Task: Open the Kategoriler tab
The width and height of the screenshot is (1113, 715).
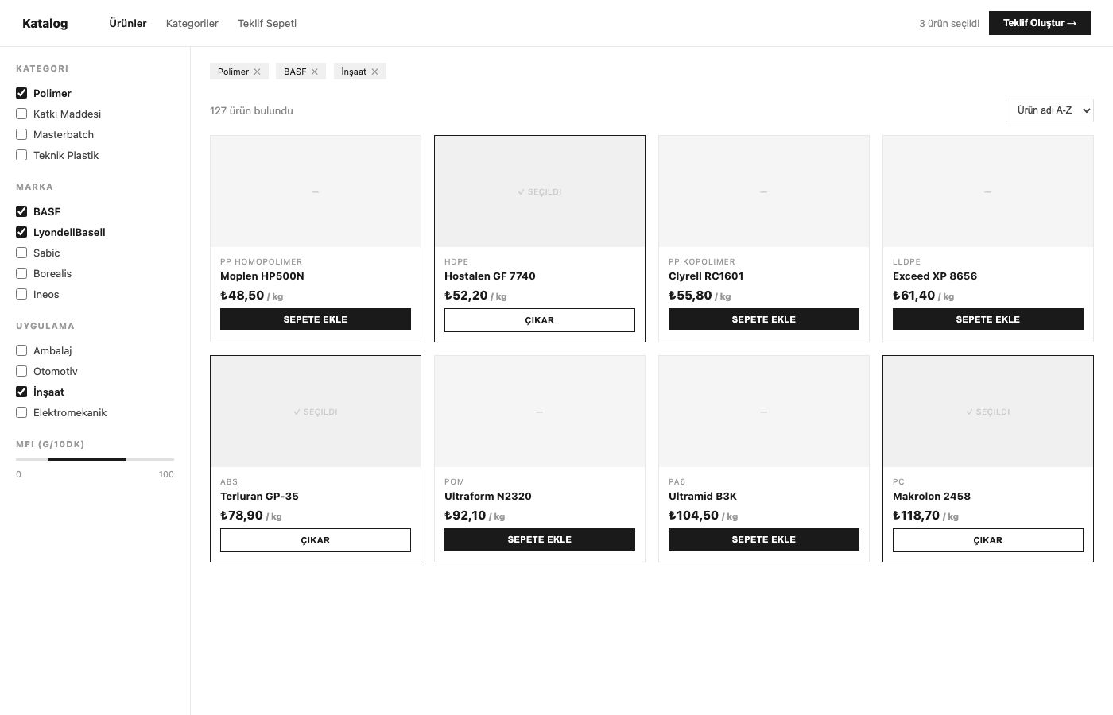Action: click(192, 23)
